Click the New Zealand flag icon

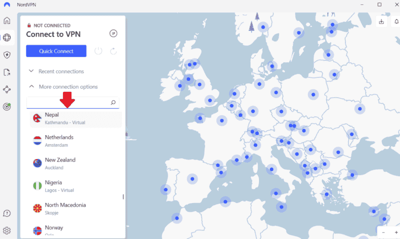[x=37, y=163]
